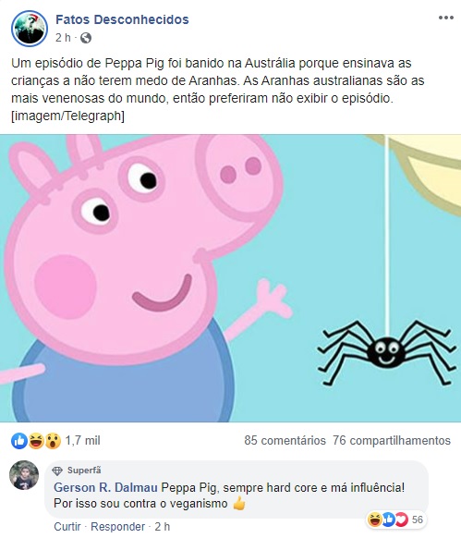The image size is (461, 538).
Task: Open the 85 comentários link
Action: (x=285, y=441)
